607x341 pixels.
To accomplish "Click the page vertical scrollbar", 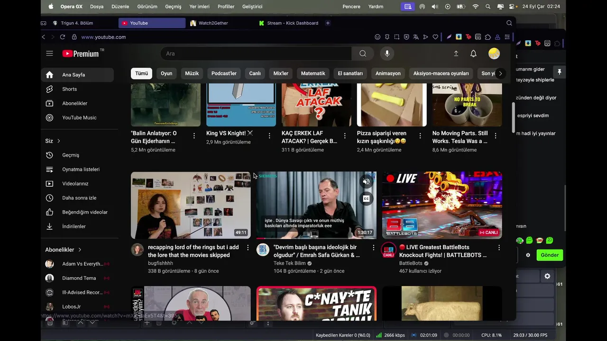I will point(513,117).
